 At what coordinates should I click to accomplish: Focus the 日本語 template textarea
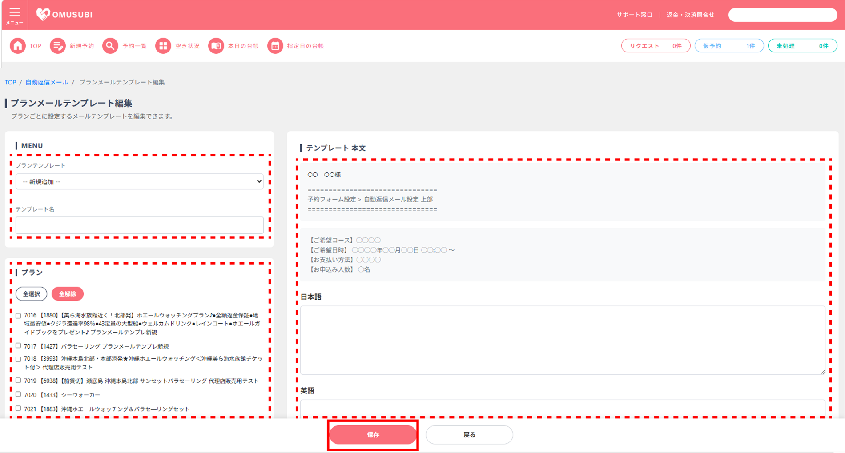[x=563, y=340]
